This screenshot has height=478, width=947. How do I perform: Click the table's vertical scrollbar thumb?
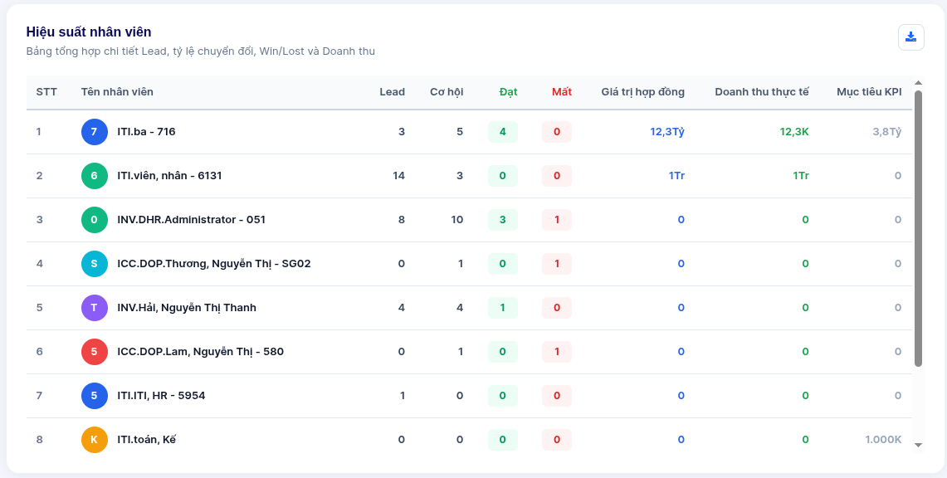(919, 228)
